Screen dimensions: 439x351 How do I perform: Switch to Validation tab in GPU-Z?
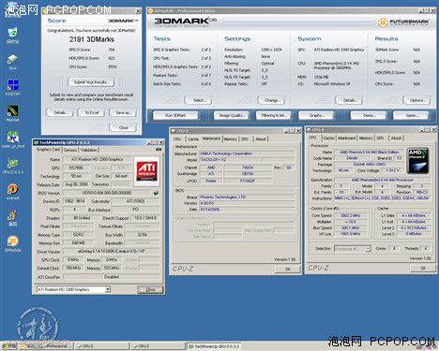pos(89,150)
